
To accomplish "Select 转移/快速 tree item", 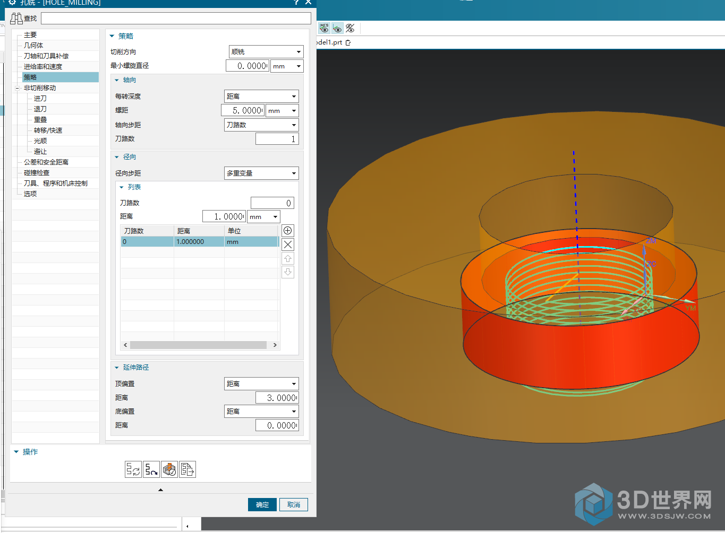I will point(48,130).
